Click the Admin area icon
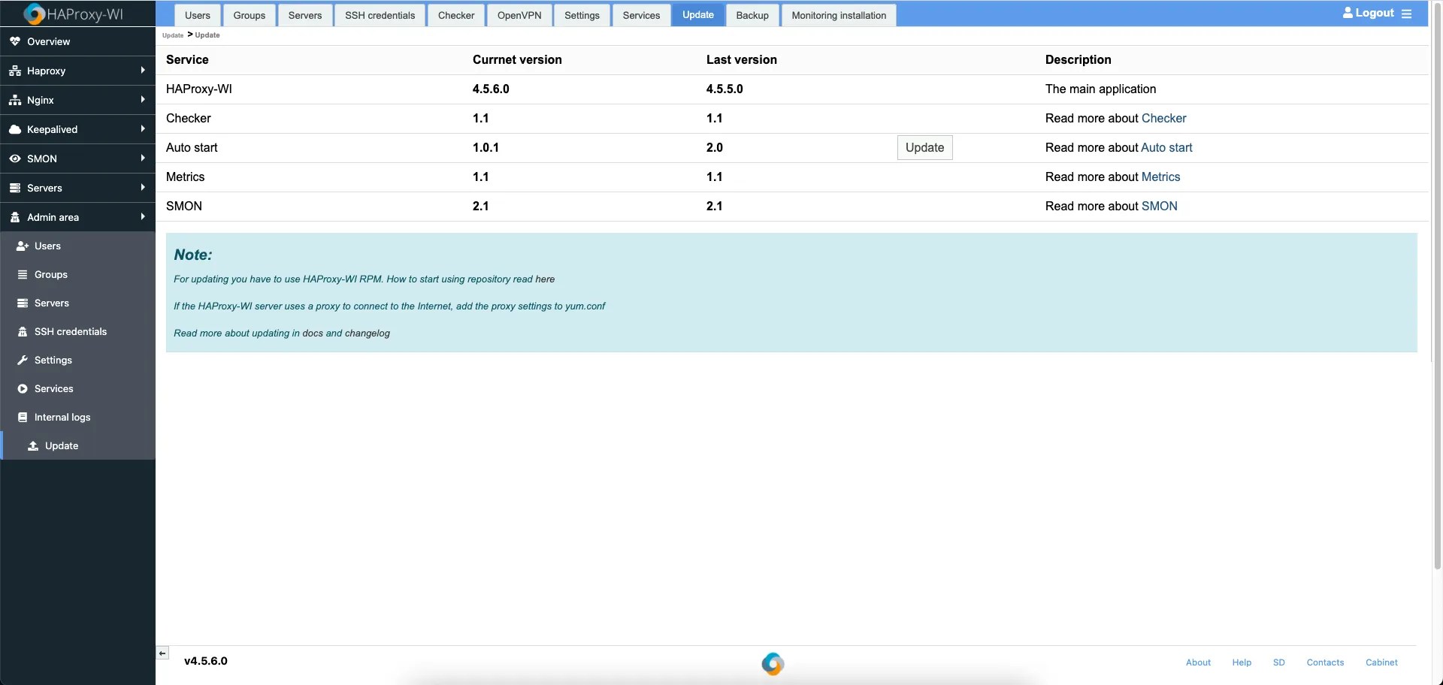The width and height of the screenshot is (1443, 685). (x=15, y=217)
